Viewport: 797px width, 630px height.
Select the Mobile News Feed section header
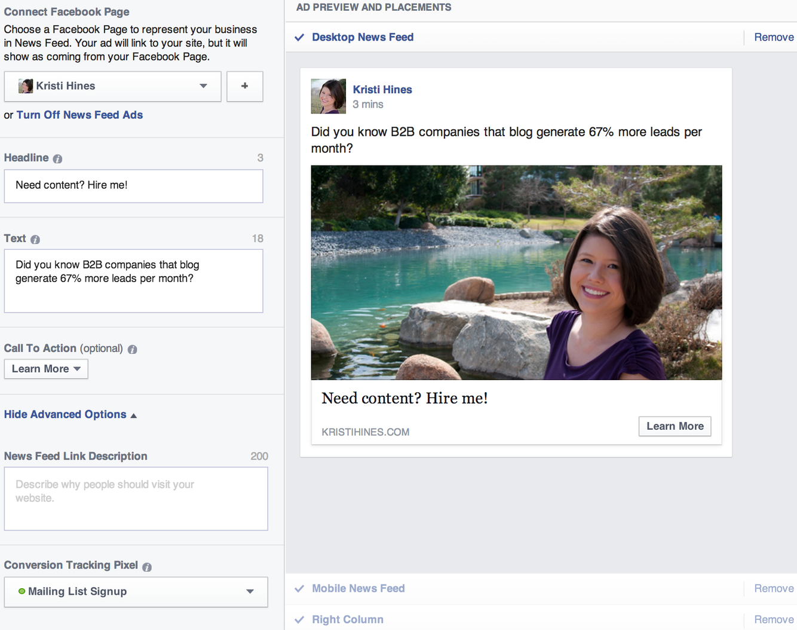tap(358, 588)
